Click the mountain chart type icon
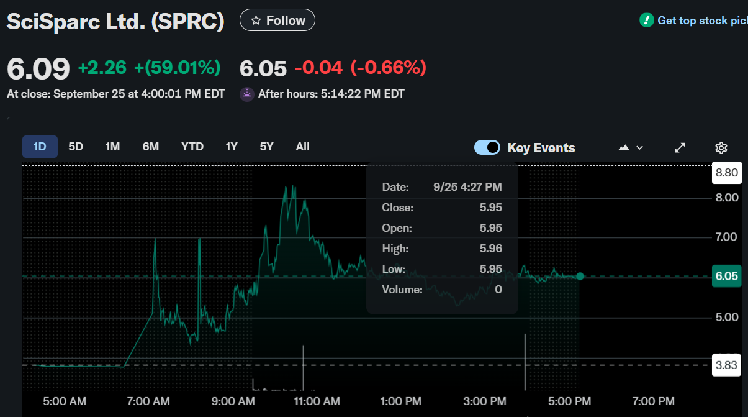Viewport: 748px width, 417px height. (x=624, y=148)
